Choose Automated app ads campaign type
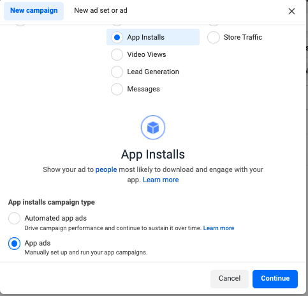 [x=14, y=218]
